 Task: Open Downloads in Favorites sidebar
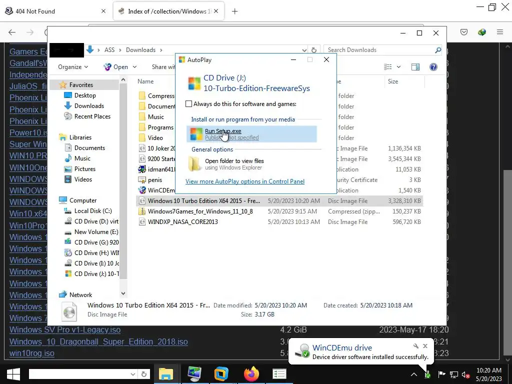89,106
